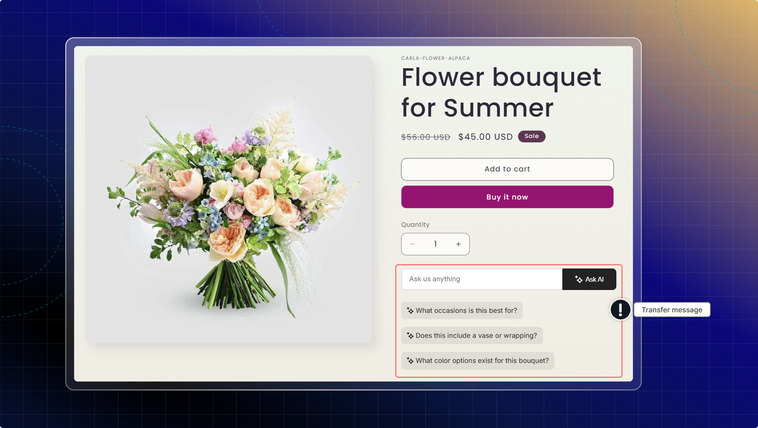The height and width of the screenshot is (428, 758).
Task: Open the flower bouquet product image
Action: [x=229, y=199]
